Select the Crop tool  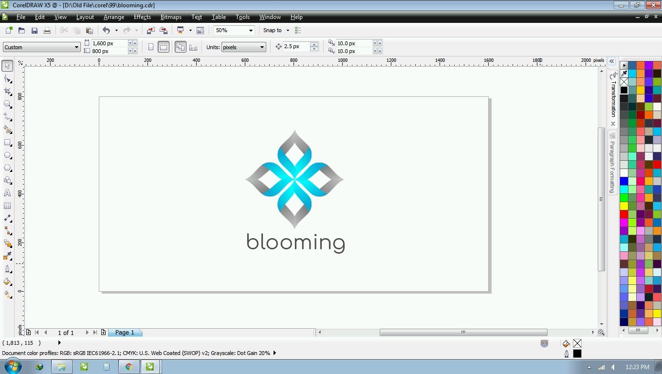click(x=7, y=92)
